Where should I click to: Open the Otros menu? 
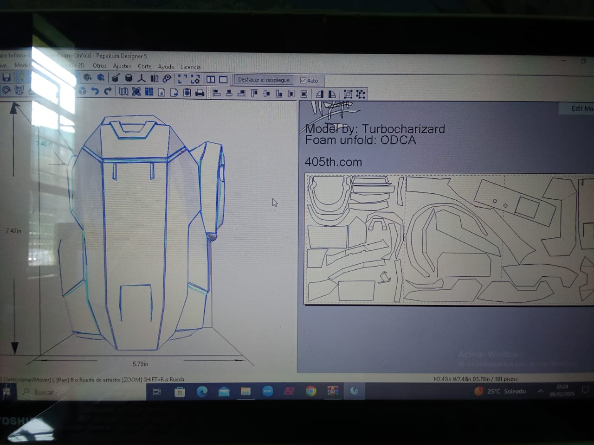tap(99, 66)
